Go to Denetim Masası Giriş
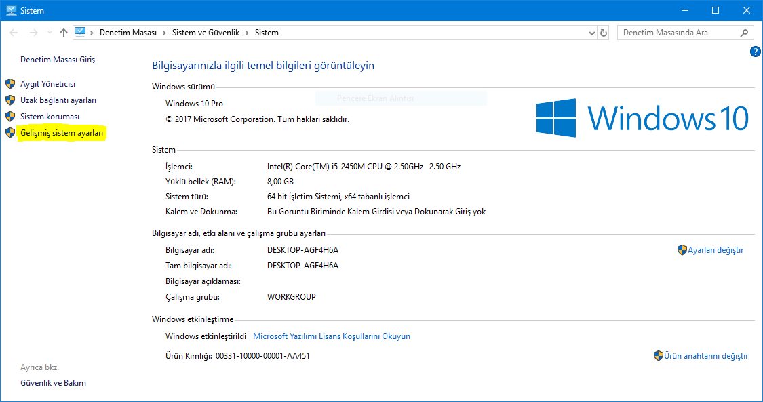763x402 pixels. pyautogui.click(x=58, y=59)
